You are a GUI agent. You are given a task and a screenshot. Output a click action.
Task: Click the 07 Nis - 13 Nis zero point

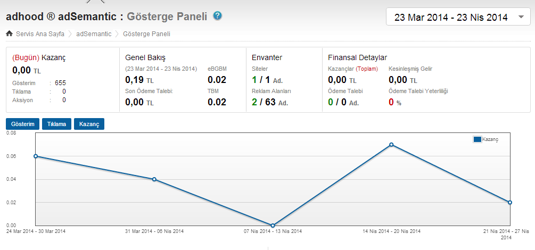click(273, 226)
